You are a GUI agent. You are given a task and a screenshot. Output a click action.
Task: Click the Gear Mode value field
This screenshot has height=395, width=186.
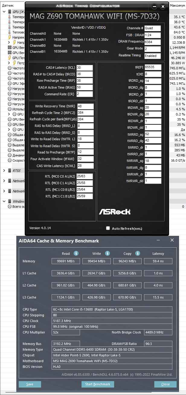(152, 49)
